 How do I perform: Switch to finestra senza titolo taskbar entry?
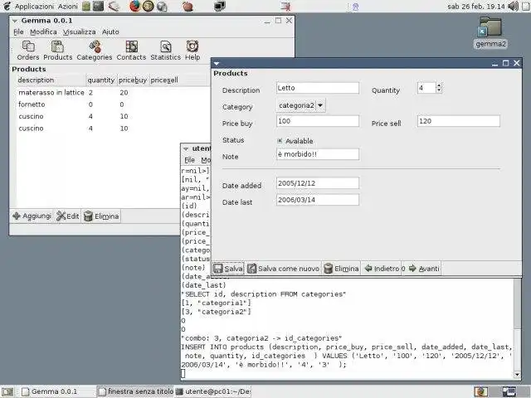[x=135, y=391]
